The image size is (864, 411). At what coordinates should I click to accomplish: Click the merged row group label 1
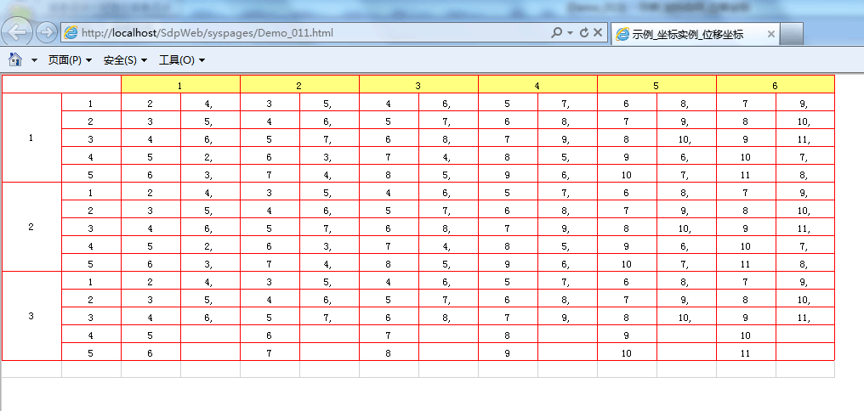[x=31, y=138]
